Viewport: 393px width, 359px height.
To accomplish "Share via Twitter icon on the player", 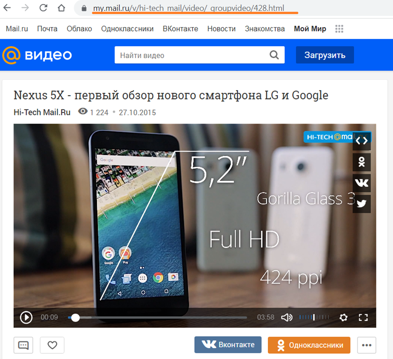I will click(x=362, y=204).
